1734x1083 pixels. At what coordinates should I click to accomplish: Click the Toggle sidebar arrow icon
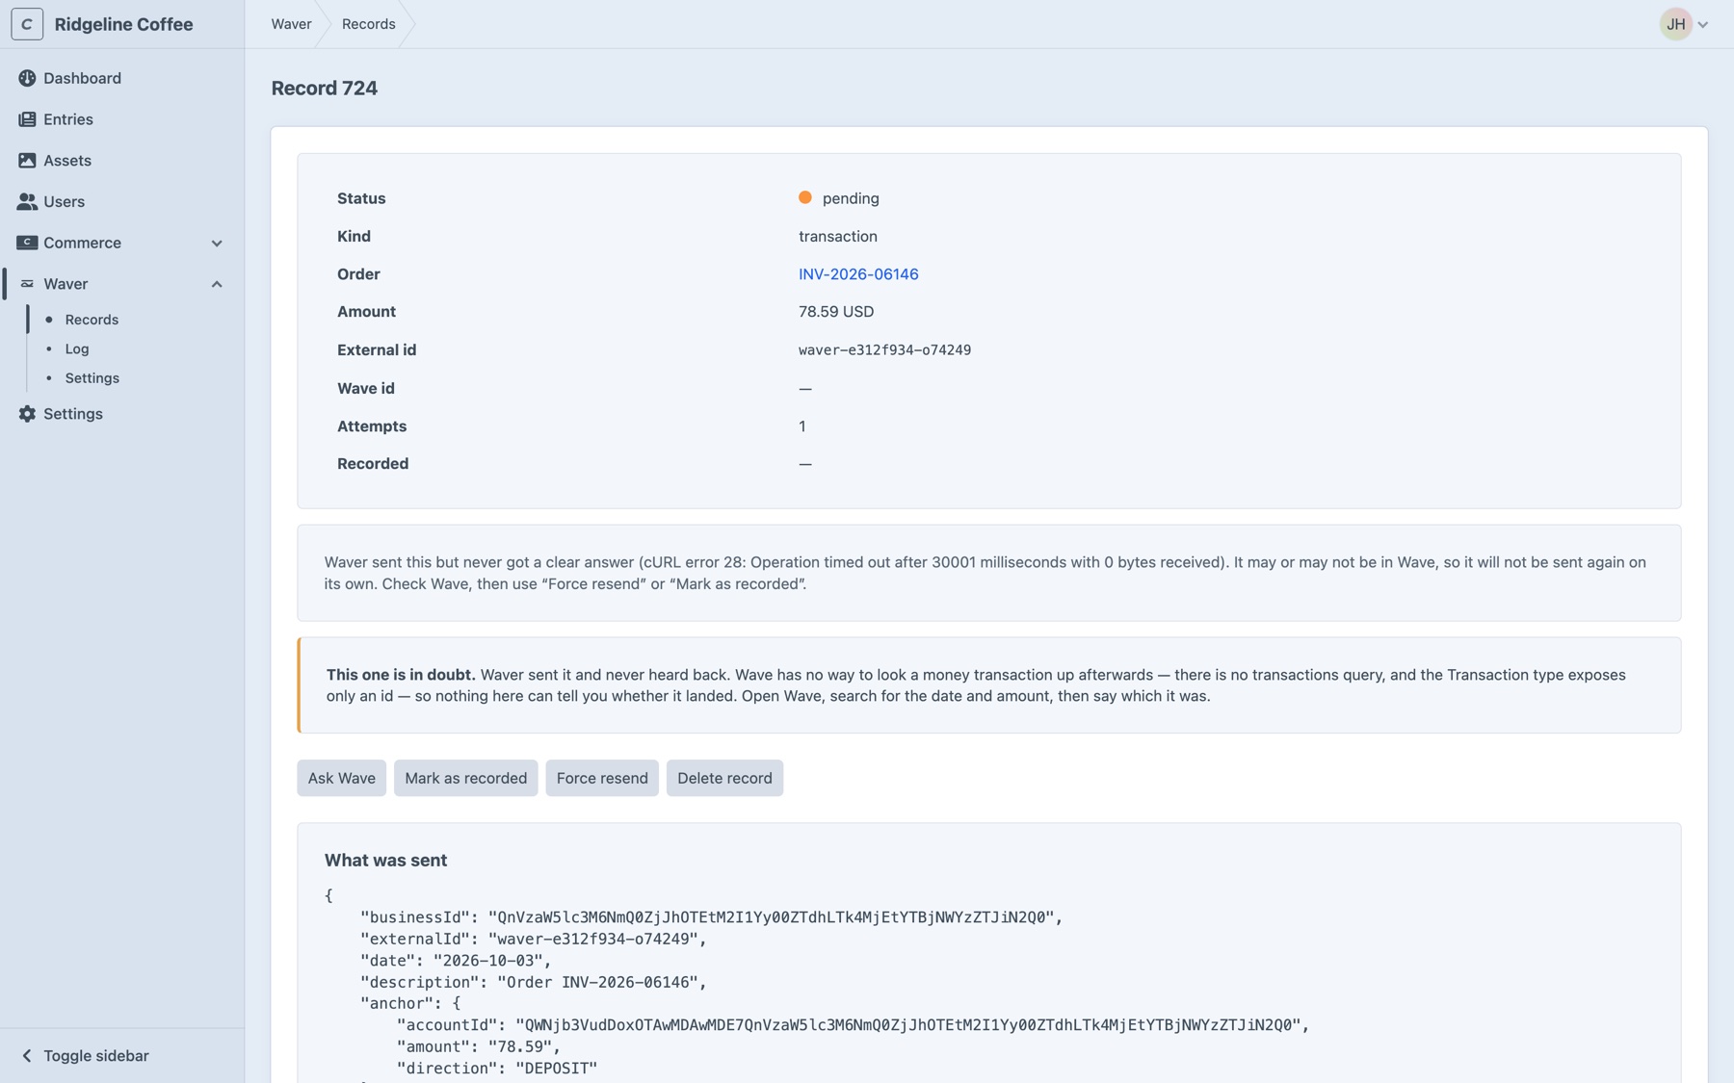[x=27, y=1056]
